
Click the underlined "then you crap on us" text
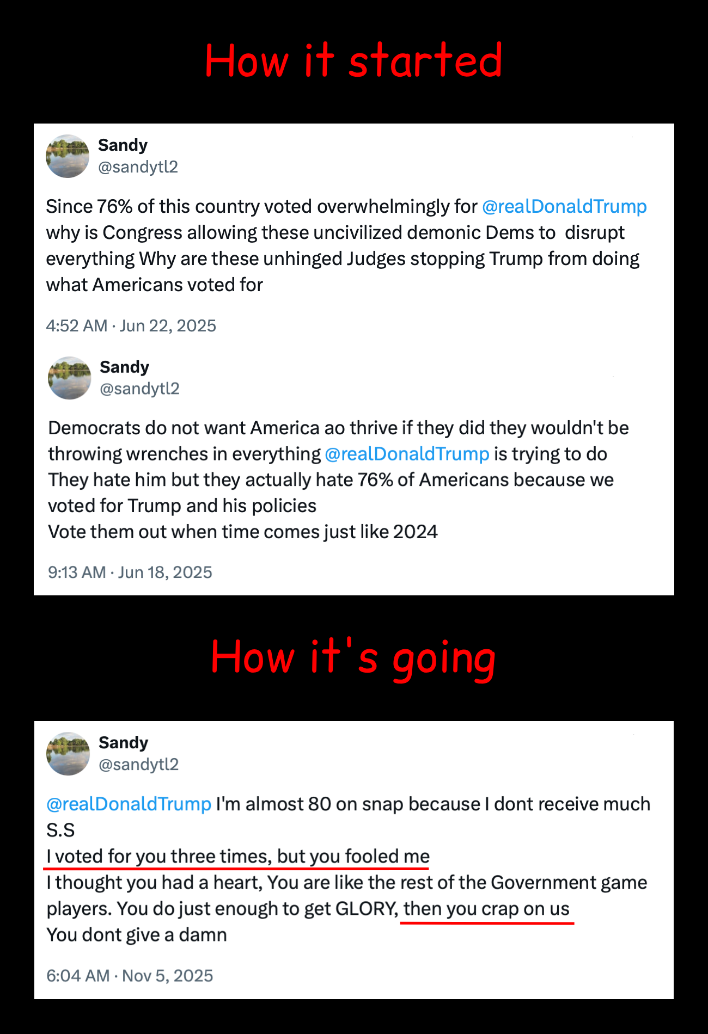(486, 909)
